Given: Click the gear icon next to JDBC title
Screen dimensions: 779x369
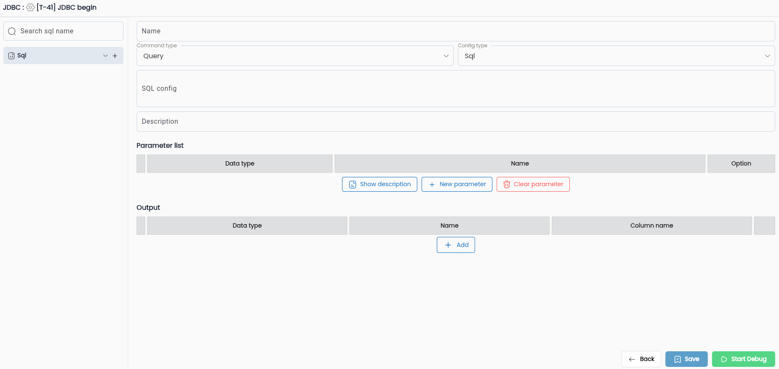Looking at the screenshot, I should [x=30, y=8].
